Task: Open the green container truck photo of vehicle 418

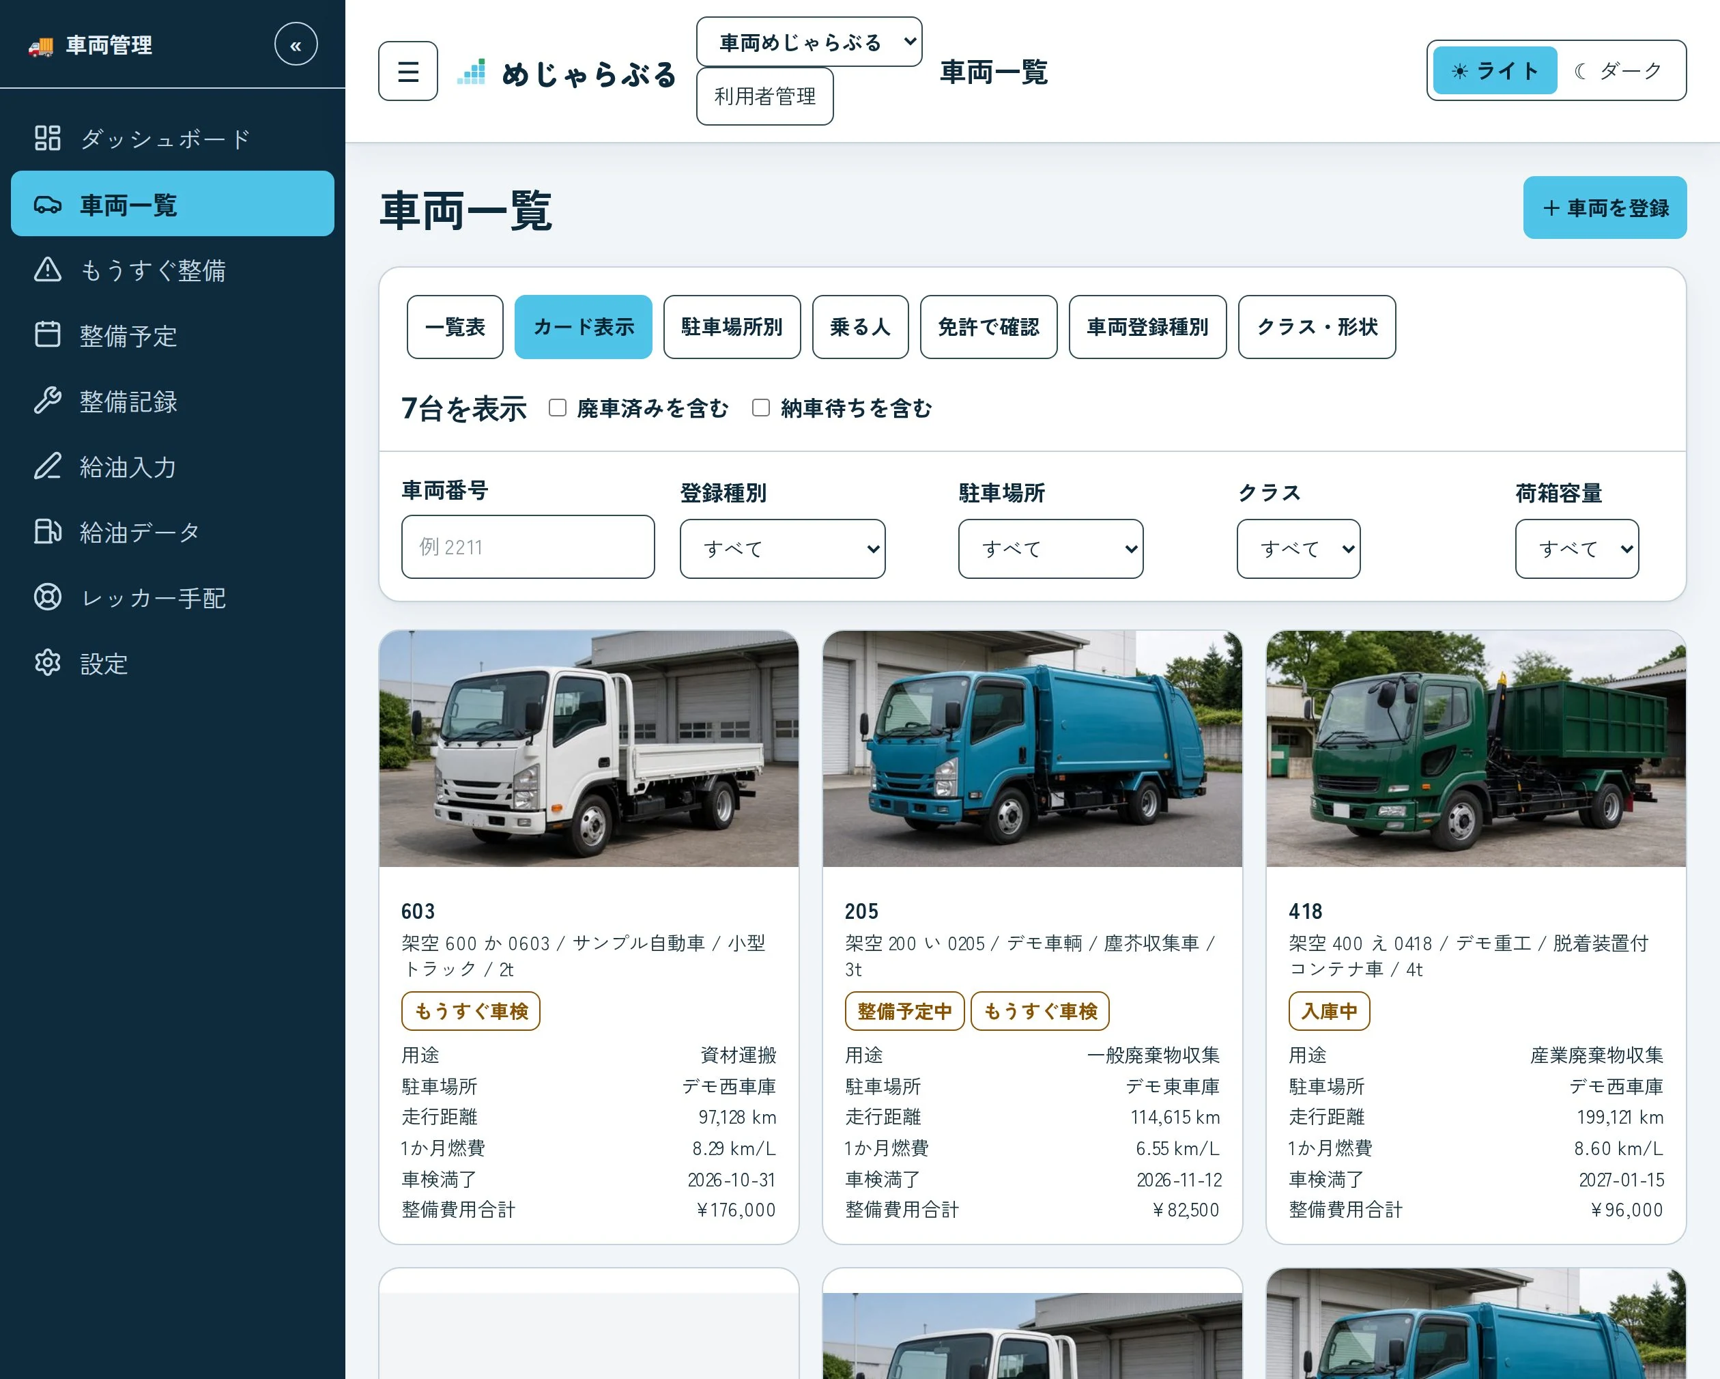Action: tap(1476, 749)
